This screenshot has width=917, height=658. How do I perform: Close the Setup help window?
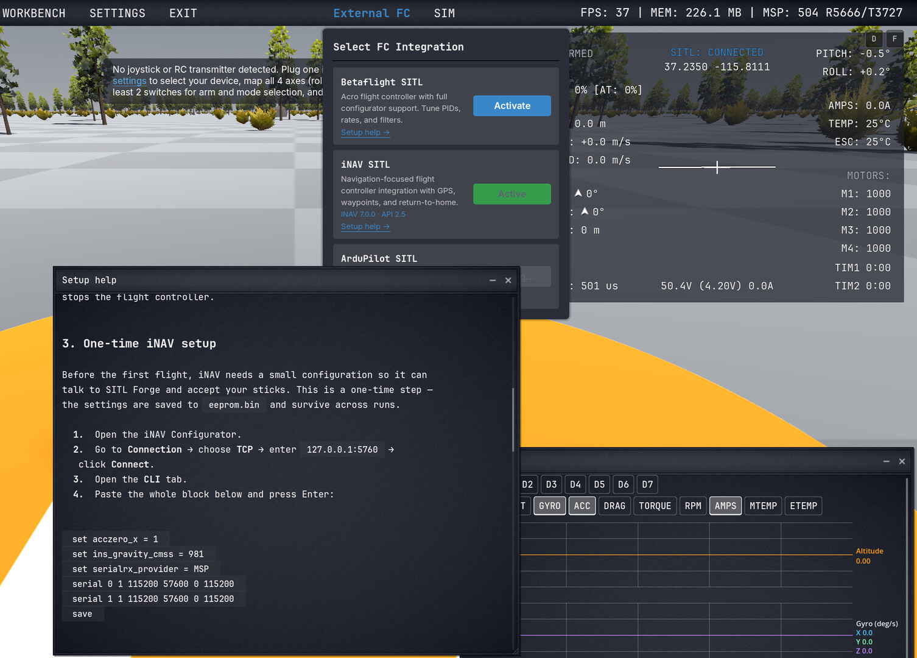pos(508,280)
